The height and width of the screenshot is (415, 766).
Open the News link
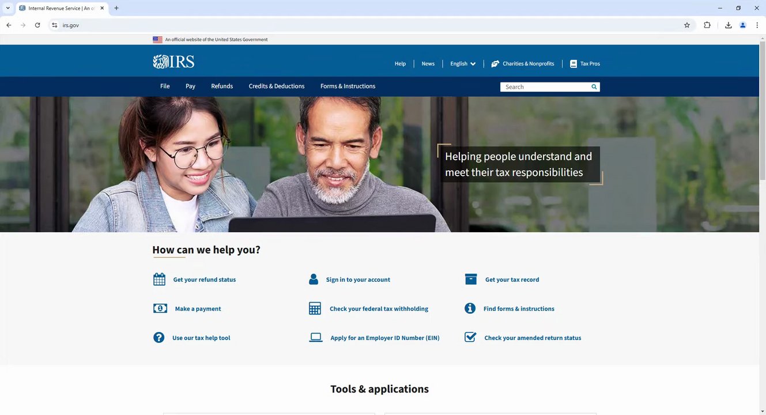tap(428, 64)
